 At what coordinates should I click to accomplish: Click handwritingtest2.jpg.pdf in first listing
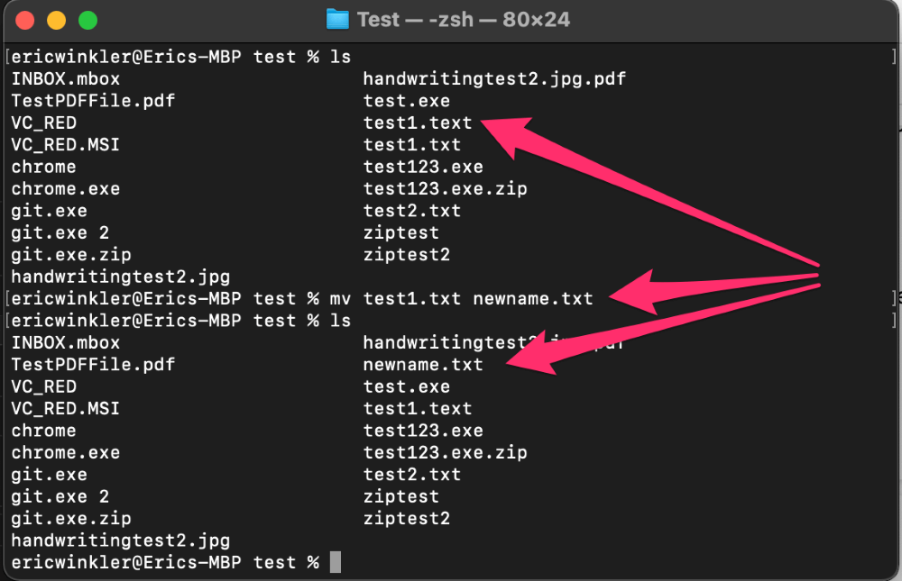pyautogui.click(x=494, y=78)
